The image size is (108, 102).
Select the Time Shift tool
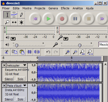point(14,22)
